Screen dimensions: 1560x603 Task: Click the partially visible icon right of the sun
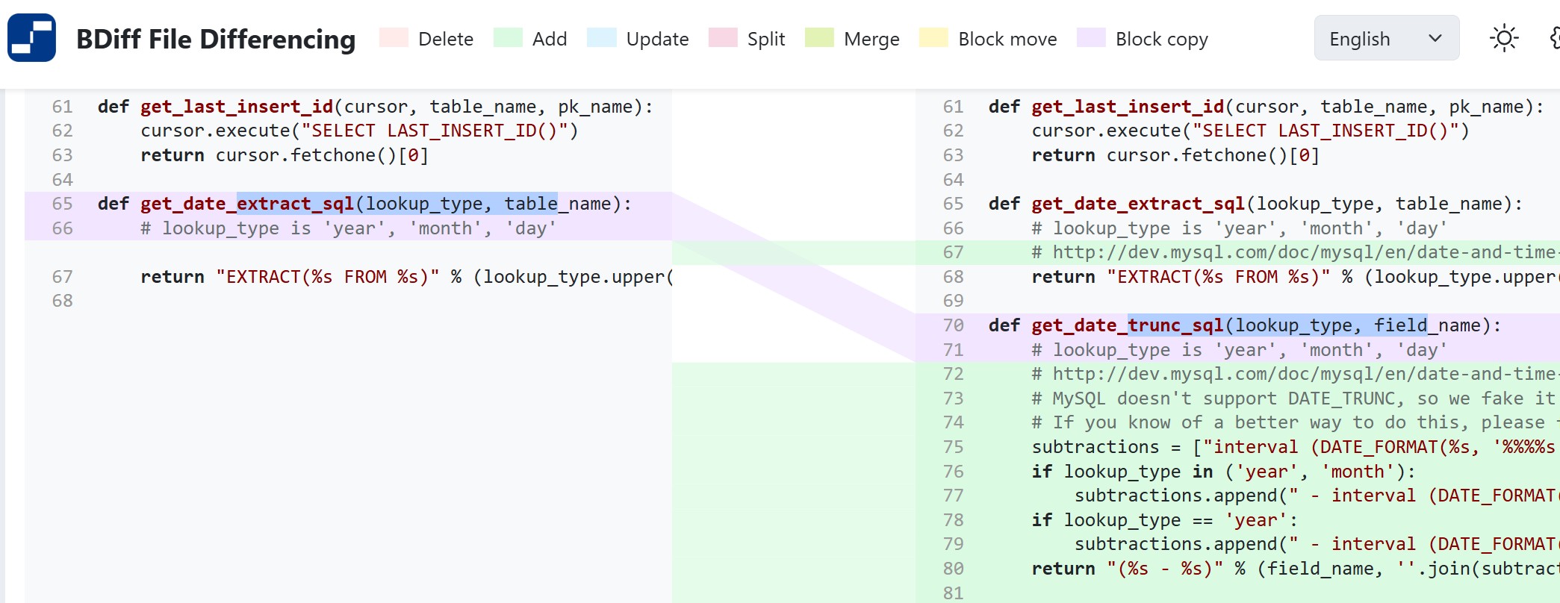(1554, 38)
